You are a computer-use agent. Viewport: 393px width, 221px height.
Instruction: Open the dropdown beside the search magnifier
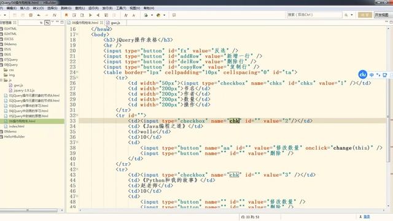point(352,15)
